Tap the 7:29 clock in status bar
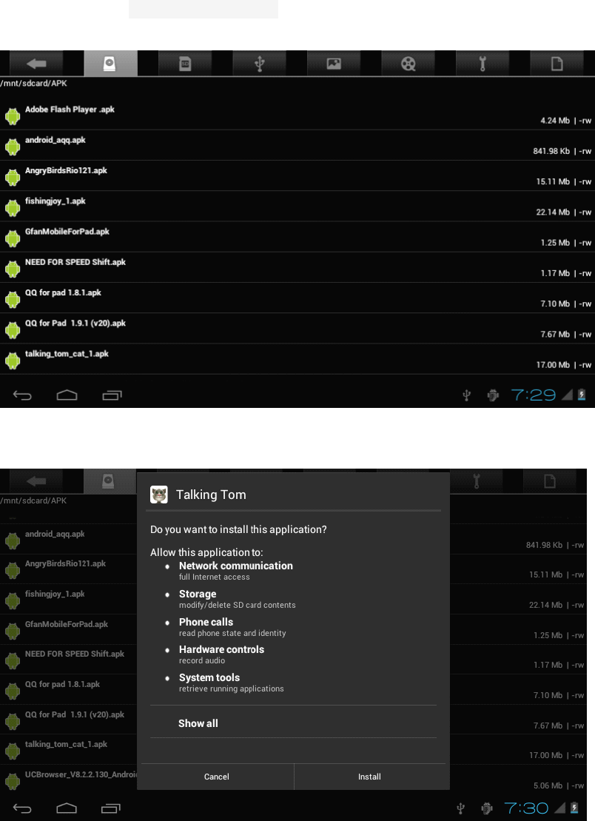 coord(534,395)
